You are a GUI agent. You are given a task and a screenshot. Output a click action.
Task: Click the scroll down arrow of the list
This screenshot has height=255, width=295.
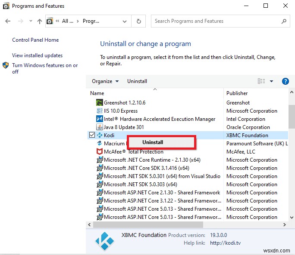coord(292,218)
